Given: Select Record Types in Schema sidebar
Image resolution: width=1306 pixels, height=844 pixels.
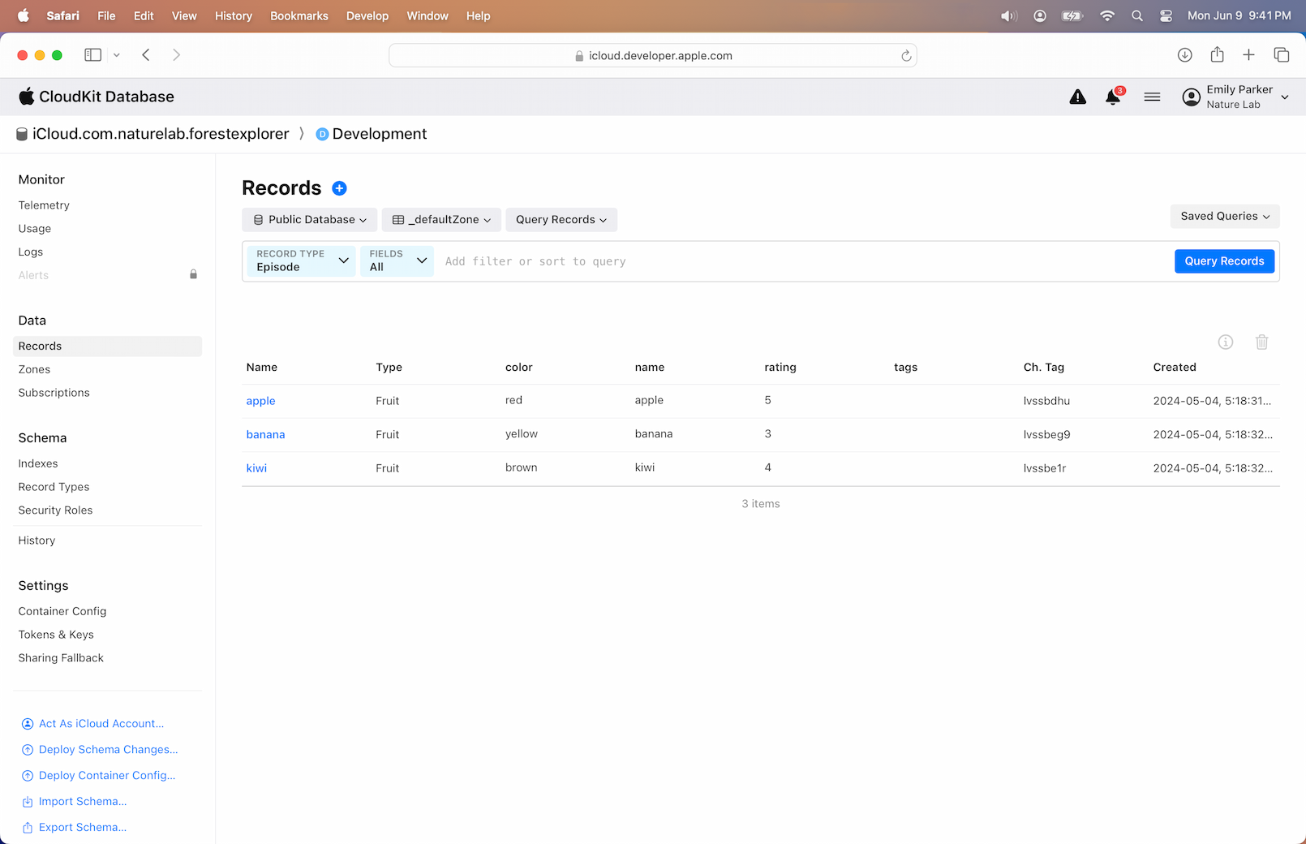Looking at the screenshot, I should pos(54,487).
